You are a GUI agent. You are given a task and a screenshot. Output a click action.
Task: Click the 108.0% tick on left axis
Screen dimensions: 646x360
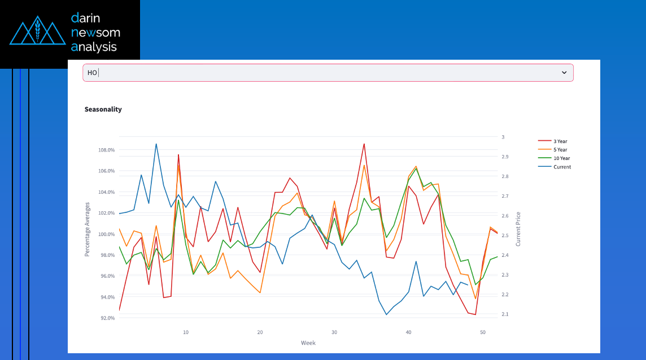click(x=106, y=150)
